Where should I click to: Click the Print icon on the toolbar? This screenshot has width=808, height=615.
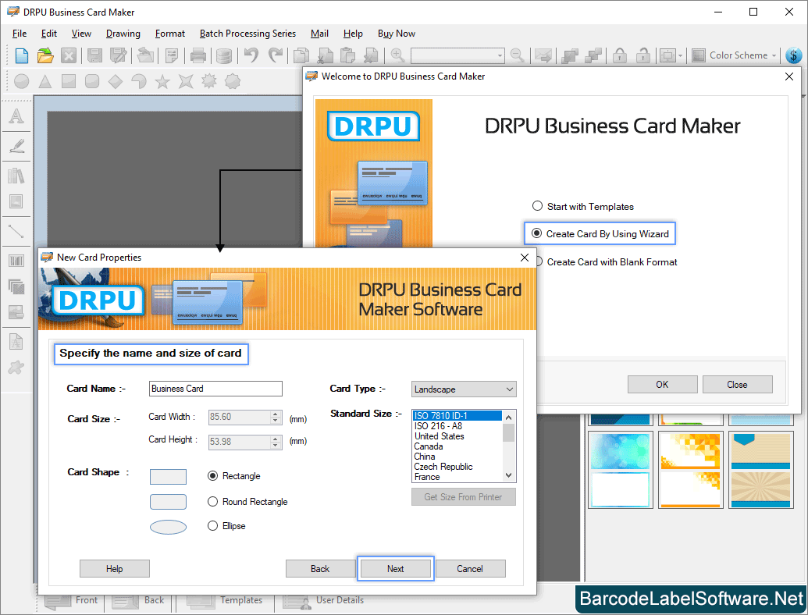[x=198, y=55]
